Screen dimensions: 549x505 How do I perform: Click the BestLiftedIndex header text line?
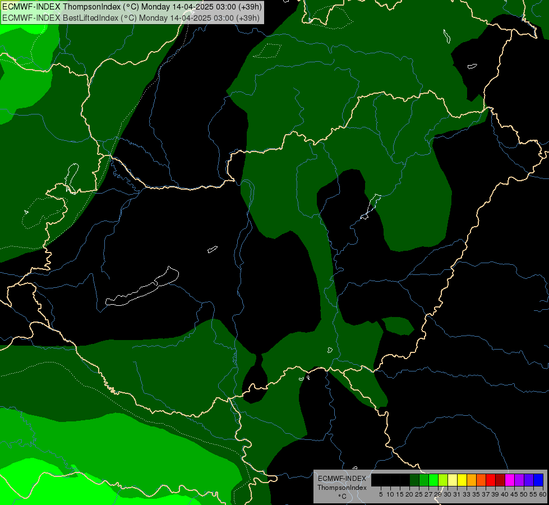coord(131,18)
